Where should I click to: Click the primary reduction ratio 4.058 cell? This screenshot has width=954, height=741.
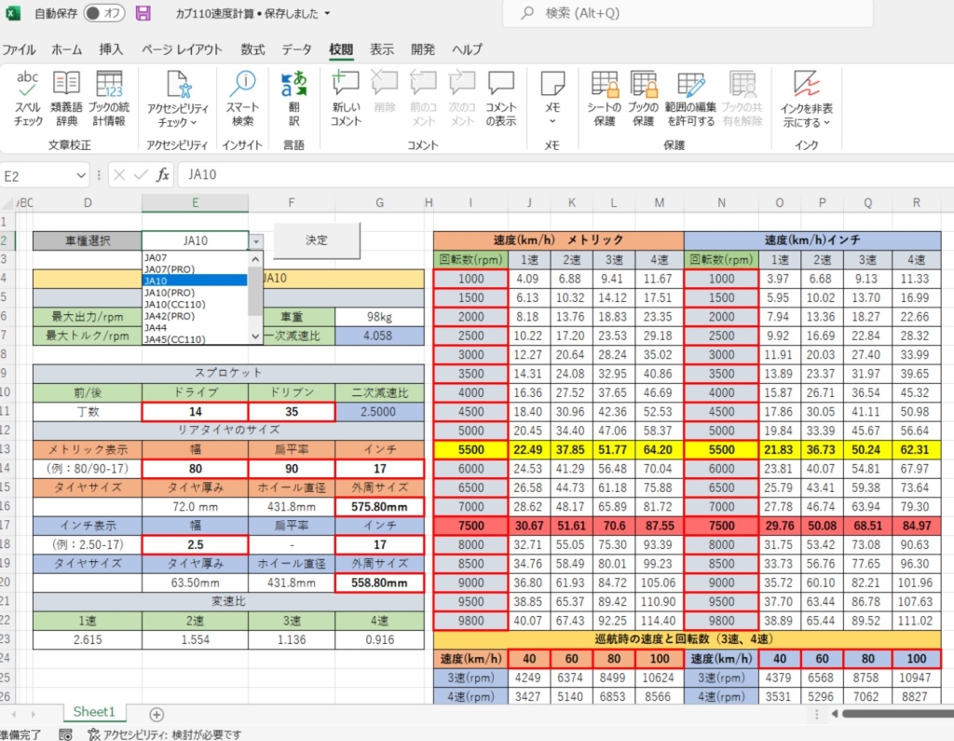point(379,336)
